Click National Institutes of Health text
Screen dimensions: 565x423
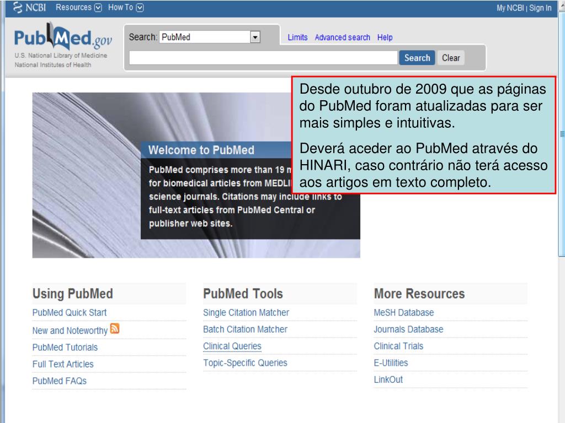tap(53, 65)
